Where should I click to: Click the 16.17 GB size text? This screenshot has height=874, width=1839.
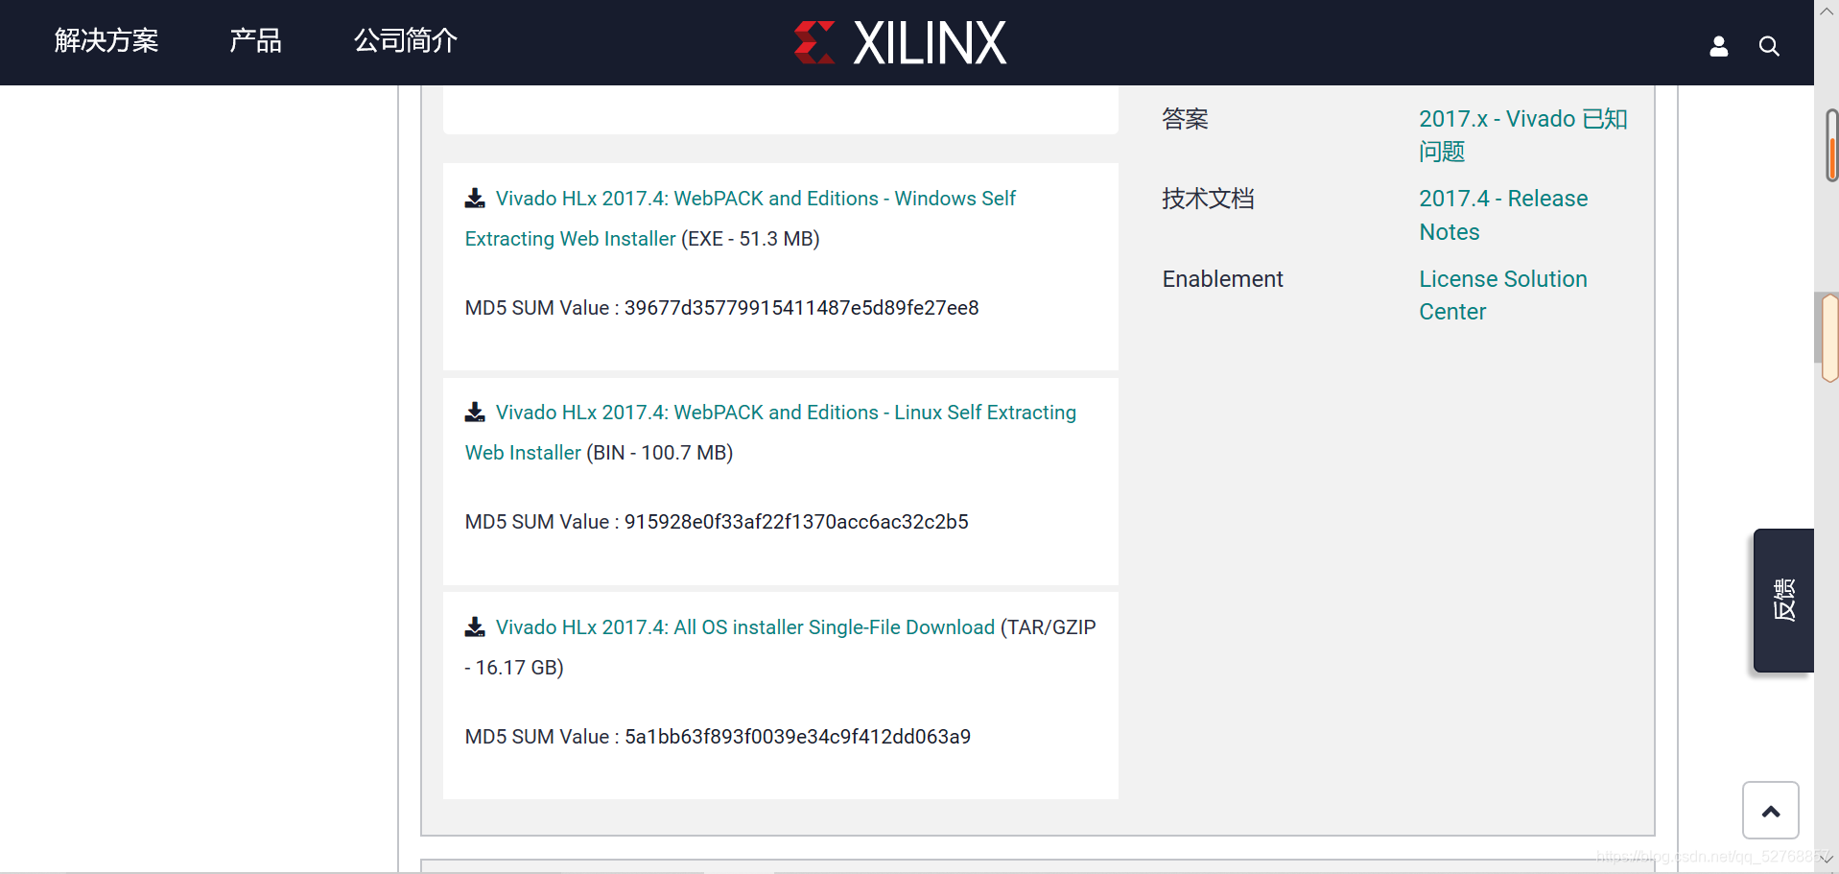pos(518,668)
